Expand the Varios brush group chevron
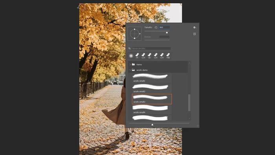This screenshot has width=275, height=155. point(130,65)
